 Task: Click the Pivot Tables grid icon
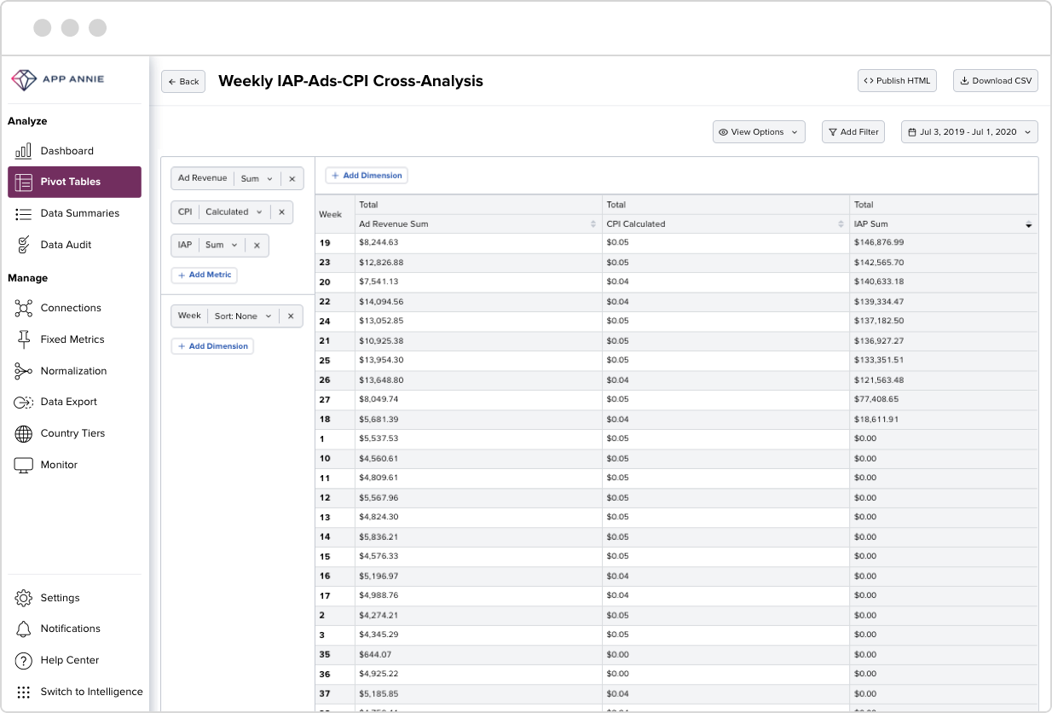(24, 182)
